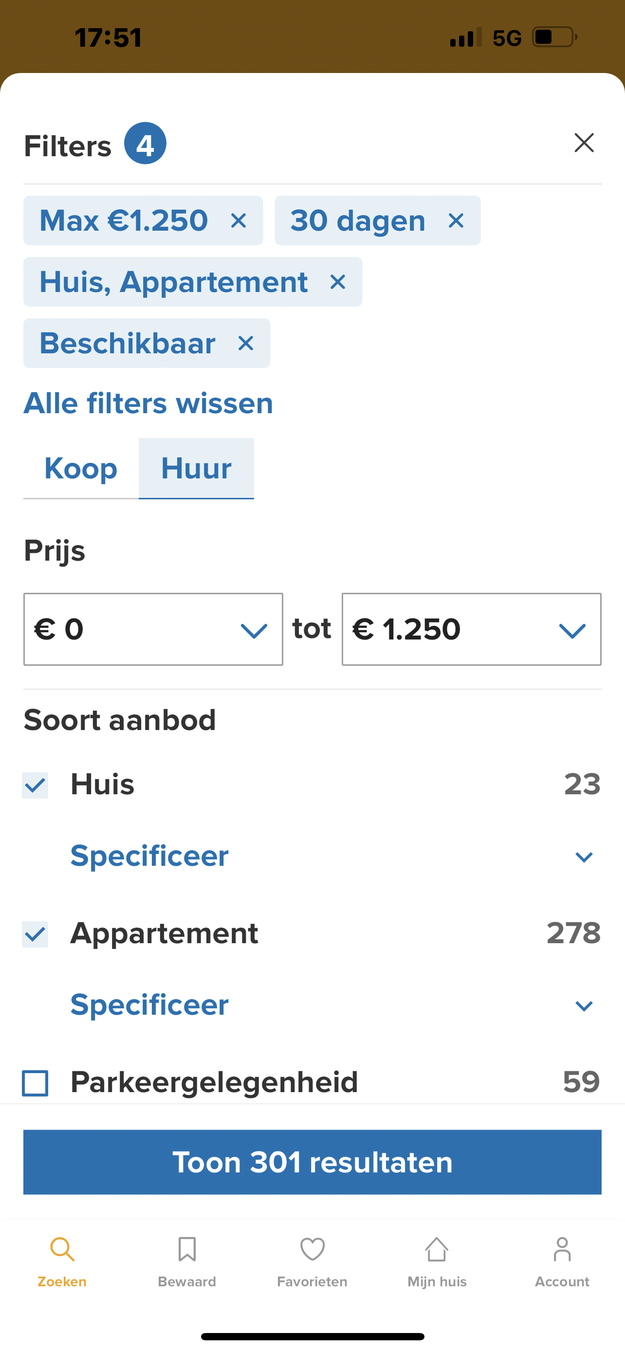Open the Bewaard bookmark icon

[187, 1249]
